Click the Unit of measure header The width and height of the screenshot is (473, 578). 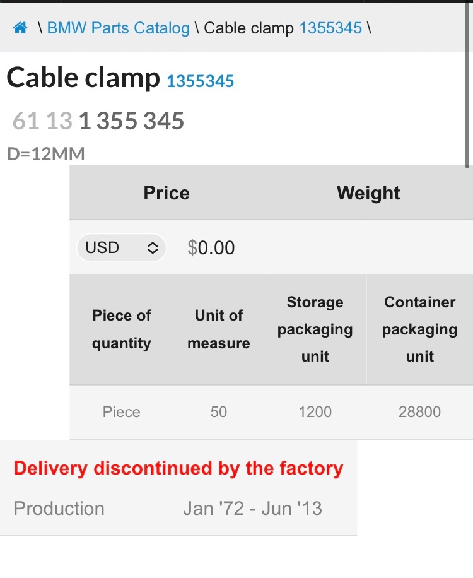coord(218,329)
